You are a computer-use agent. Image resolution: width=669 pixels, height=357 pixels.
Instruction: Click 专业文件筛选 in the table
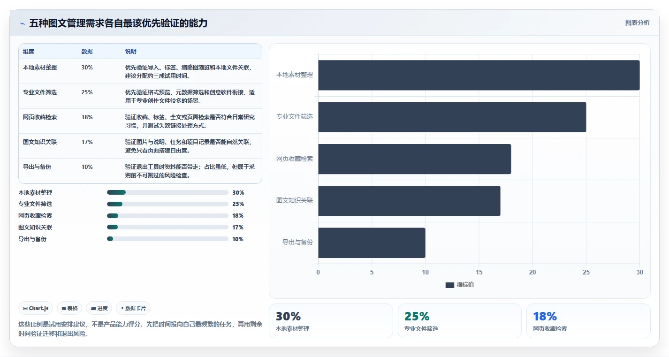point(40,92)
